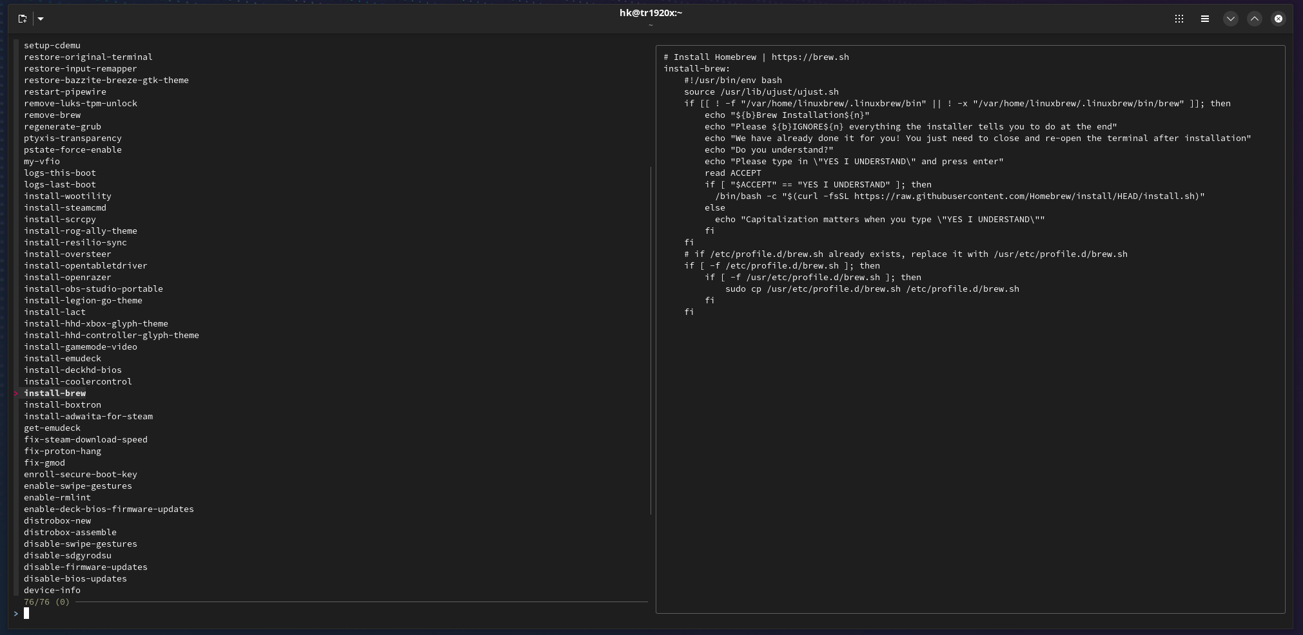Viewport: 1303px width, 635px height.
Task: Maximize the terminal window
Action: 1255,19
